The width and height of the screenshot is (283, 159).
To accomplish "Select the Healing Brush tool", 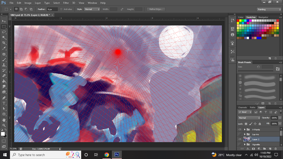I will tap(4, 54).
